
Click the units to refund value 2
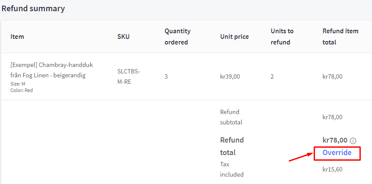[272, 77]
